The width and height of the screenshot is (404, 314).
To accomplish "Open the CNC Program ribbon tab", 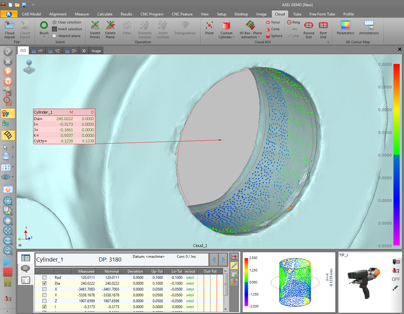I will pos(152,14).
